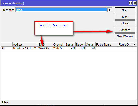Screen dimensions: 138x106
Task: Click MAC address 00:24:D2:1A:5F:82 cell
Action: [x=24, y=48]
